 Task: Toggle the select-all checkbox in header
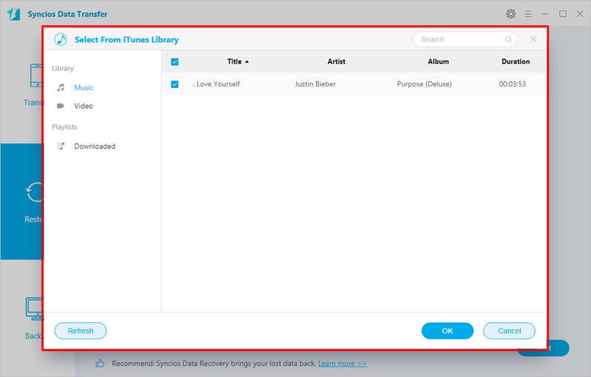[x=174, y=62]
